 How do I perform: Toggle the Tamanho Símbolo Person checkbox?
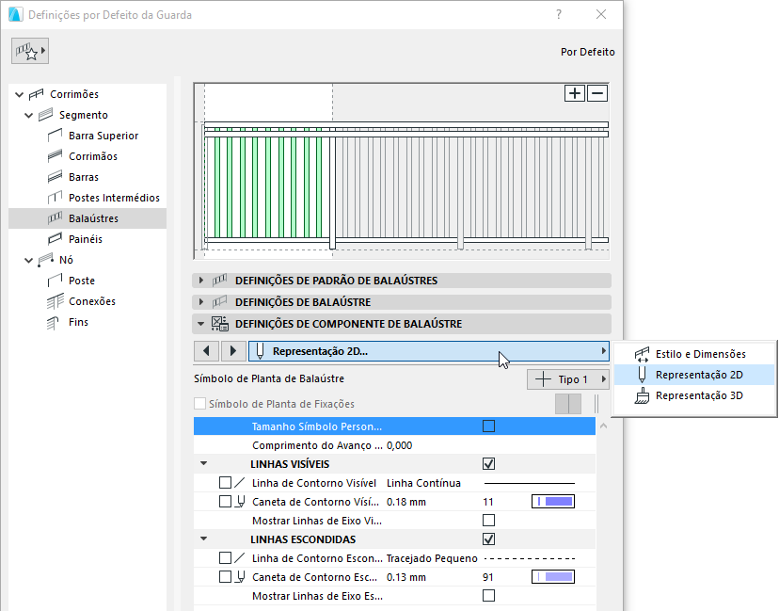[x=487, y=426]
